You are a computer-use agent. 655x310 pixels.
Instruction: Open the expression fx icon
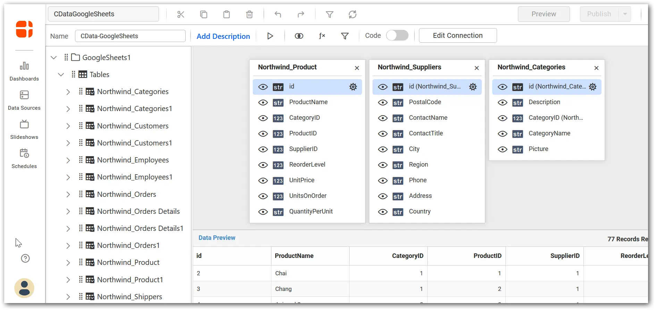pyautogui.click(x=322, y=36)
